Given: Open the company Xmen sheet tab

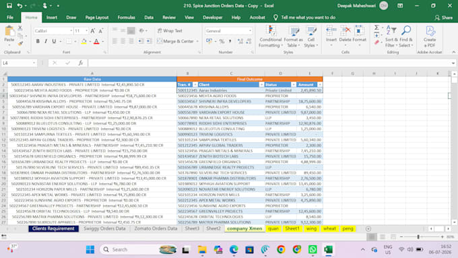Looking at the screenshot, I should click(244, 228).
